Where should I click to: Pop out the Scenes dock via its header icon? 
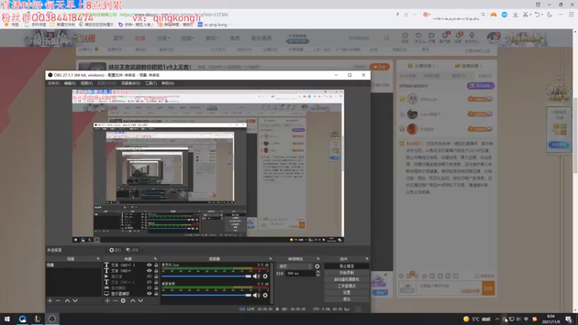pyautogui.click(x=98, y=259)
